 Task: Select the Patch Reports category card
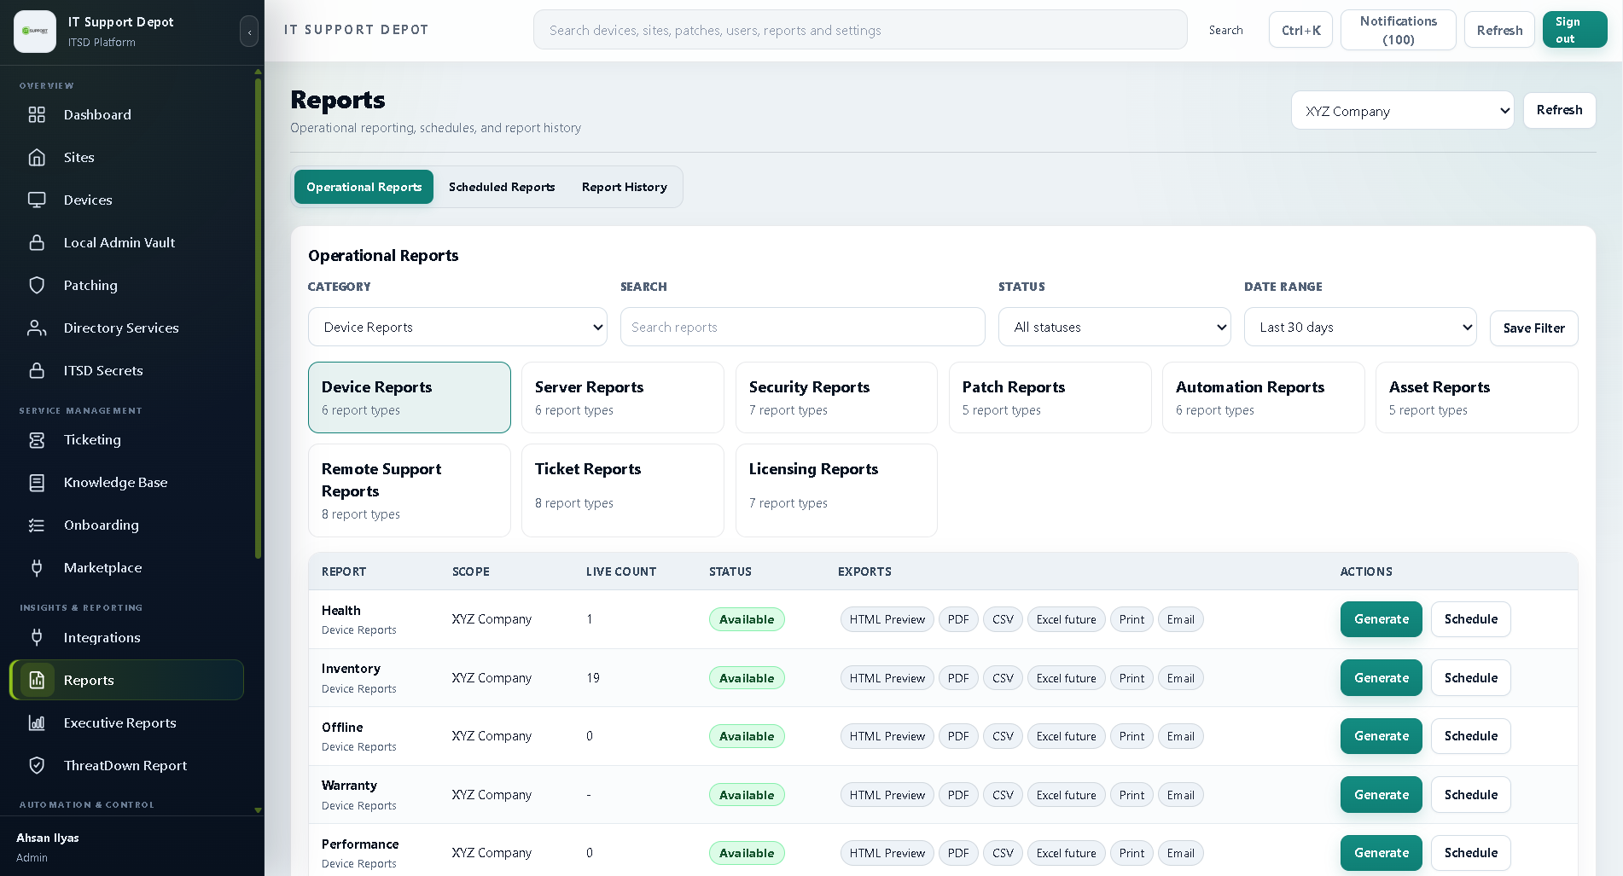tap(1050, 397)
